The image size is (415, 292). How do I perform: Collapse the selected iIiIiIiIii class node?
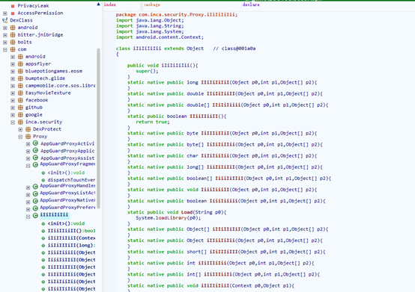coord(28,217)
